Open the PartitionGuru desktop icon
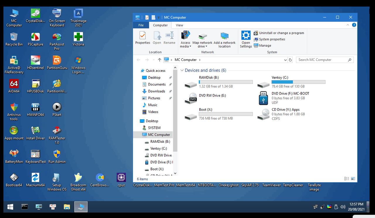The height and width of the screenshot is (218, 375). (57, 62)
